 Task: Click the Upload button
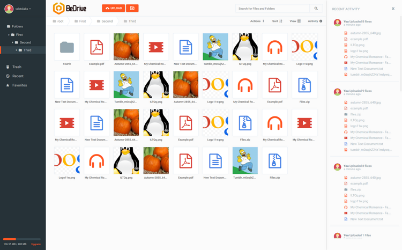tap(113, 8)
